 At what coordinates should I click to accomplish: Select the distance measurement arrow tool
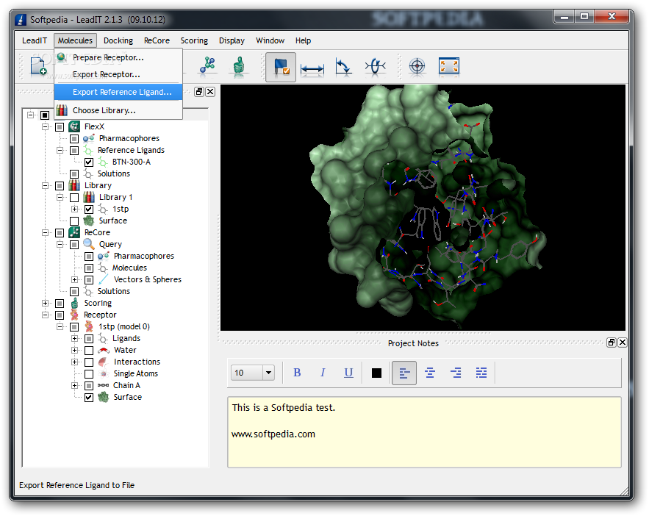(312, 68)
